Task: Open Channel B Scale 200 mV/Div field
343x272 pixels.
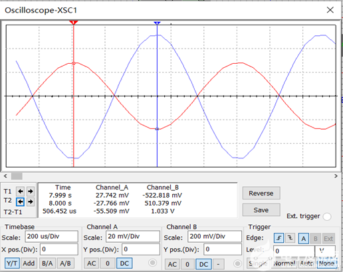Action: [215, 236]
